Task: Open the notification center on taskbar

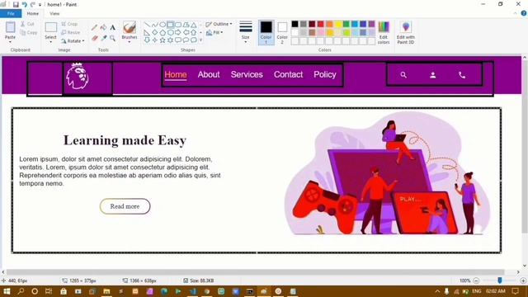Action: click(x=515, y=291)
